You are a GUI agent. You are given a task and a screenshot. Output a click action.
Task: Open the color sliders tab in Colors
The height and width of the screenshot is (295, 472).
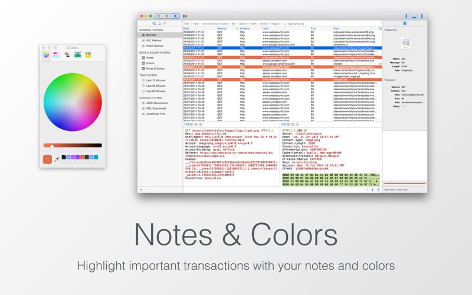pyautogui.click(x=57, y=55)
